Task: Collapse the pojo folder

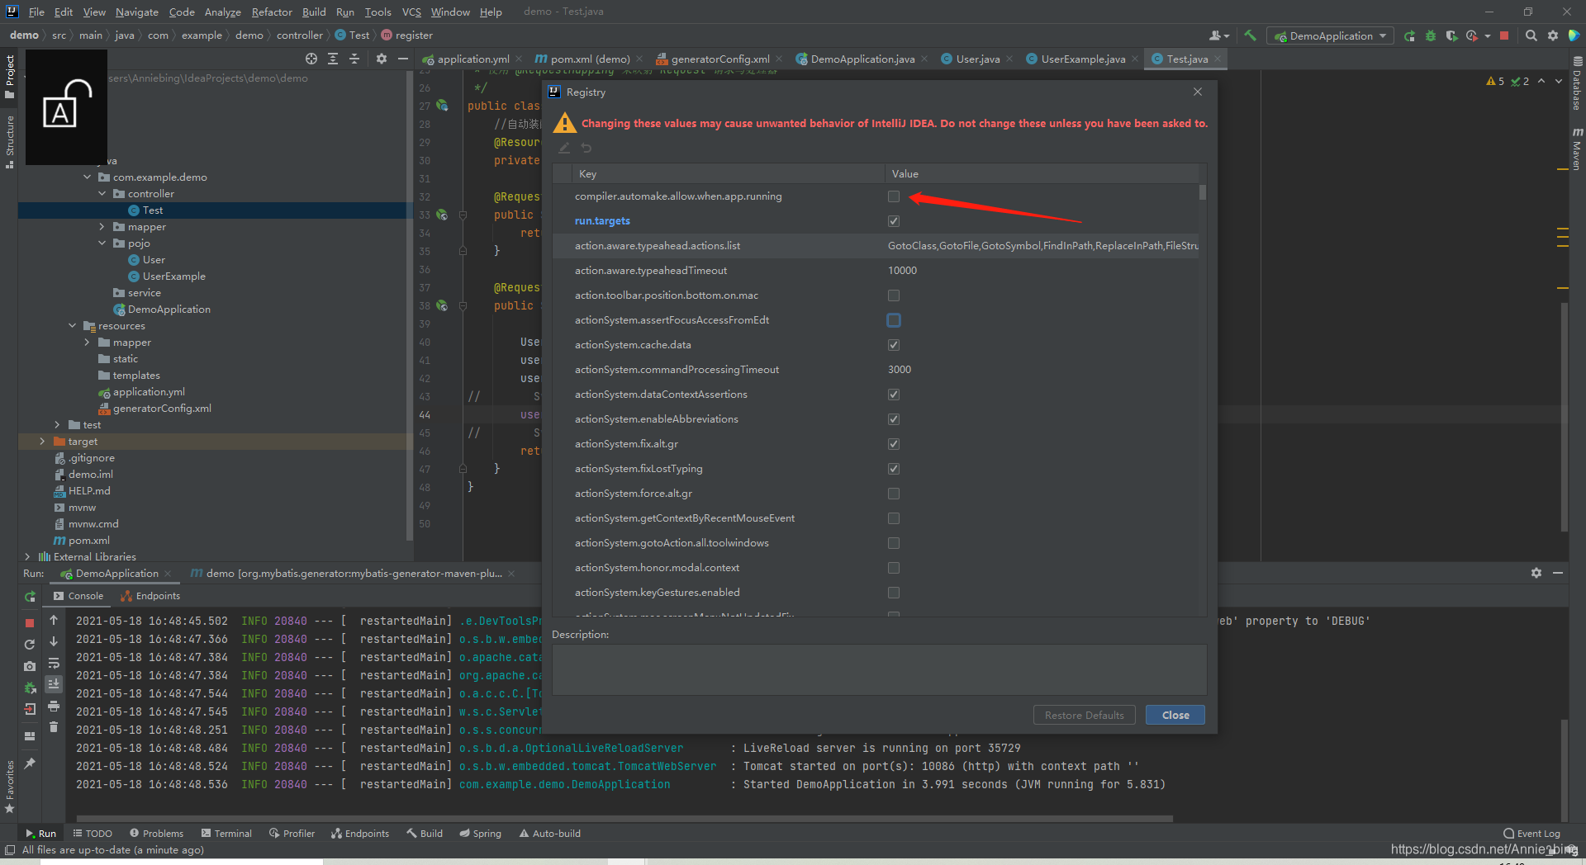Action: click(x=102, y=243)
